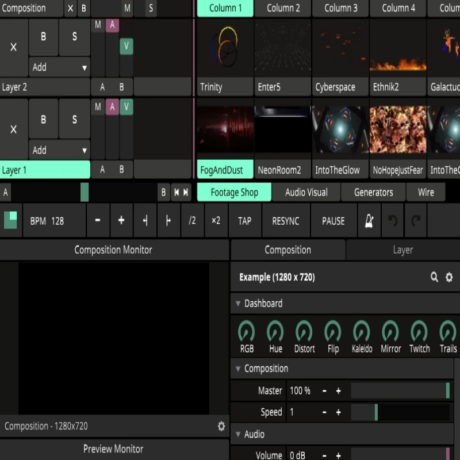The height and width of the screenshot is (460, 460).
Task: Click the crossfader skip-to-B arrow icon
Action: 185,192
